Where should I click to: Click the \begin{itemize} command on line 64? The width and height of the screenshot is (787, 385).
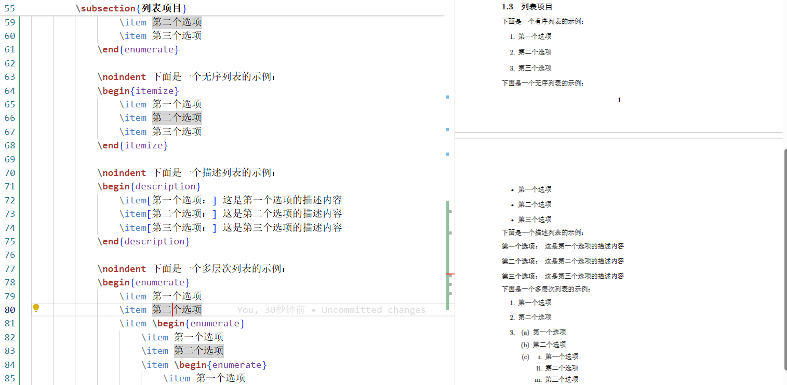point(137,90)
